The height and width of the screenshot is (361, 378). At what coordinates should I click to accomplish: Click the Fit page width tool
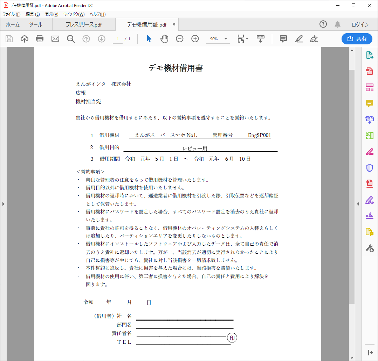241,39
